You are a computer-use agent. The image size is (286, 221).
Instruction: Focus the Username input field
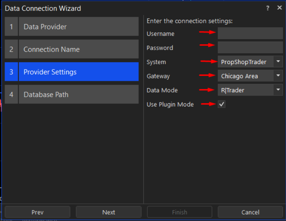pos(250,33)
